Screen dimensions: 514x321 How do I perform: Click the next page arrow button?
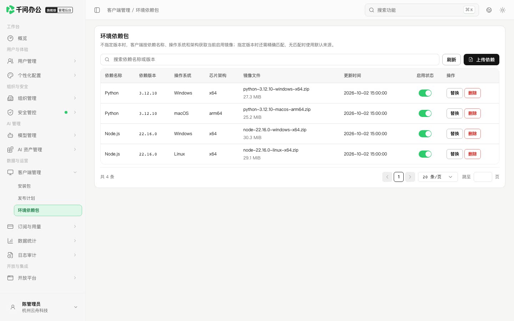click(x=410, y=177)
